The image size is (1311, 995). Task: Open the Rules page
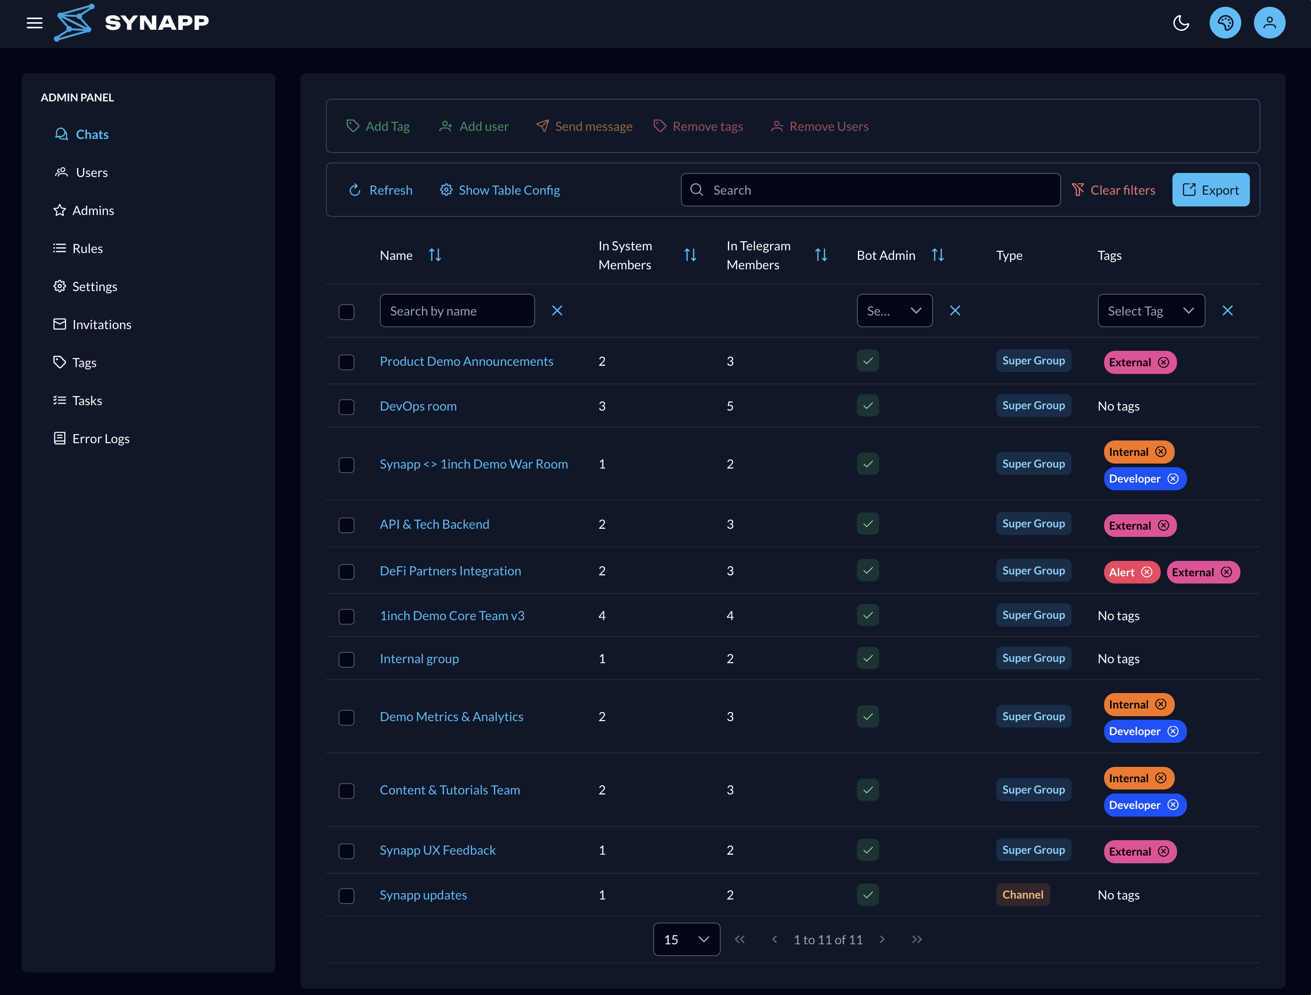(x=78, y=249)
